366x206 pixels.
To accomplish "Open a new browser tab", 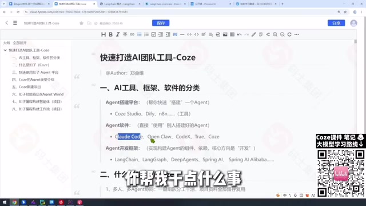I will click(x=283, y=4).
